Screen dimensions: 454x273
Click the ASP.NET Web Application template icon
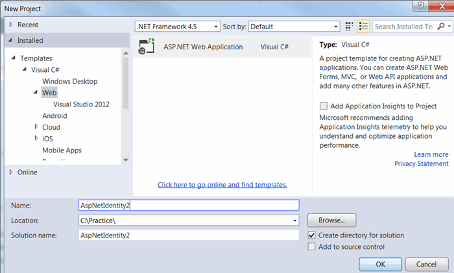coord(147,46)
